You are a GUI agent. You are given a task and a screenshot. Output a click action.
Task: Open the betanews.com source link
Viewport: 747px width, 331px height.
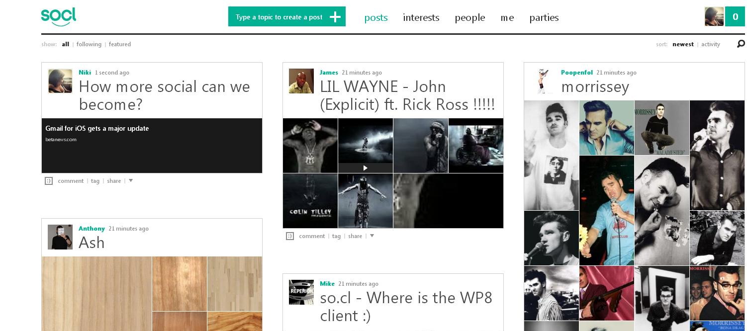pos(61,140)
